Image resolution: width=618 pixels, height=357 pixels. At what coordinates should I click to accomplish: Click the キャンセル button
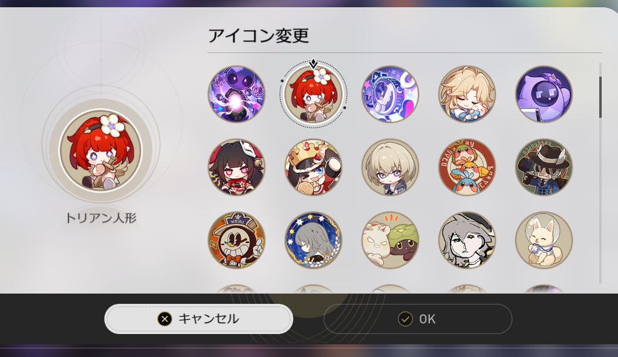point(198,319)
